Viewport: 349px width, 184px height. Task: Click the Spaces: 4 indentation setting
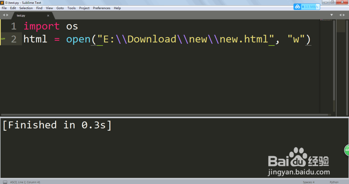tap(309, 182)
